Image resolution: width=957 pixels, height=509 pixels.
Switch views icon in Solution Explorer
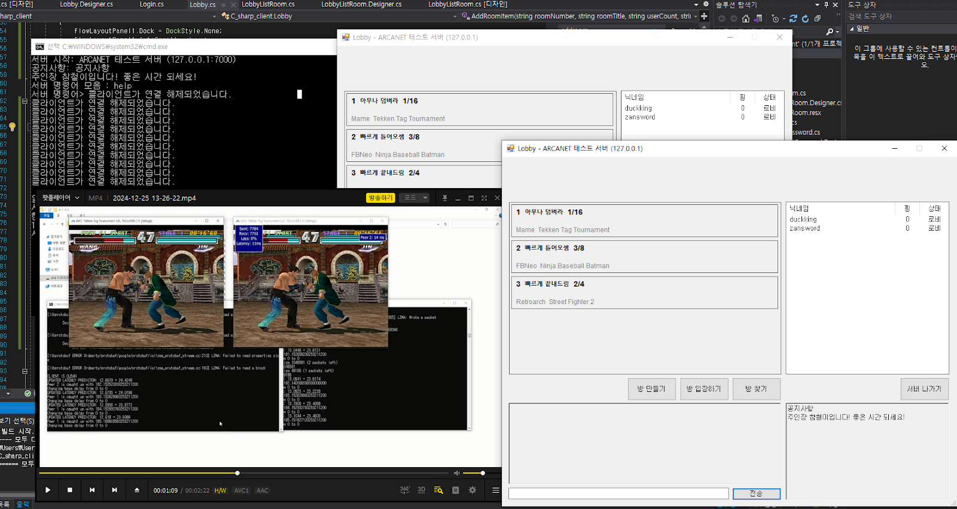pos(758,19)
